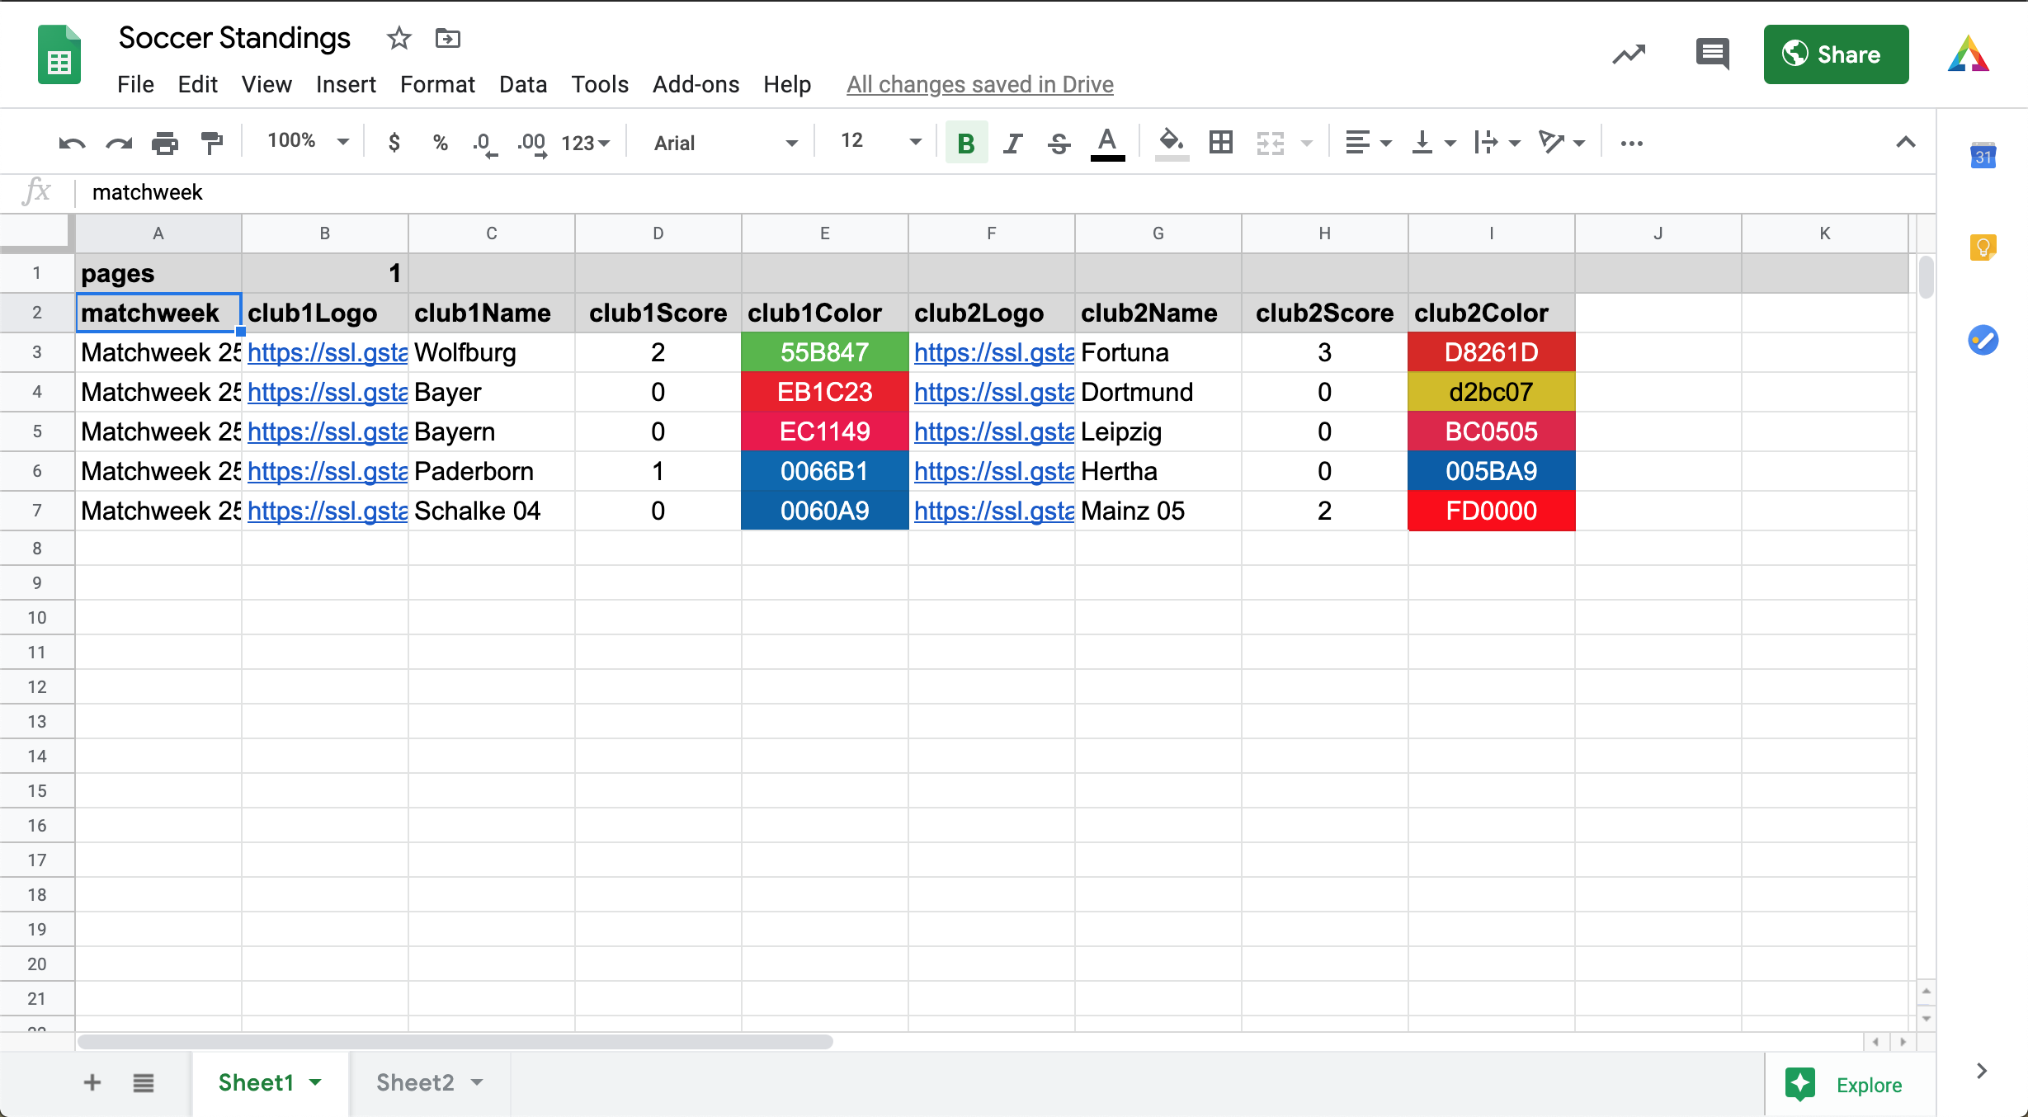2028x1117 pixels.
Task: Open comments history icon
Action: click(x=1712, y=54)
